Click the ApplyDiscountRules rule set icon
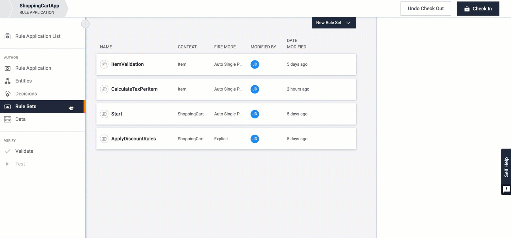The image size is (511, 238). [104, 139]
